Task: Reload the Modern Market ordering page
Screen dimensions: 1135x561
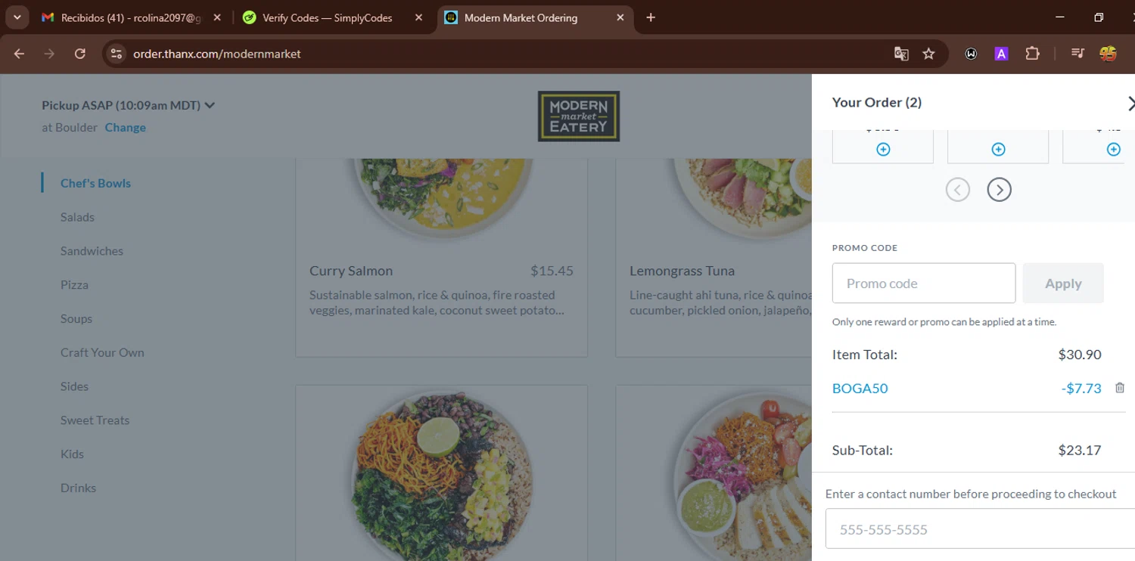Action: coord(79,54)
